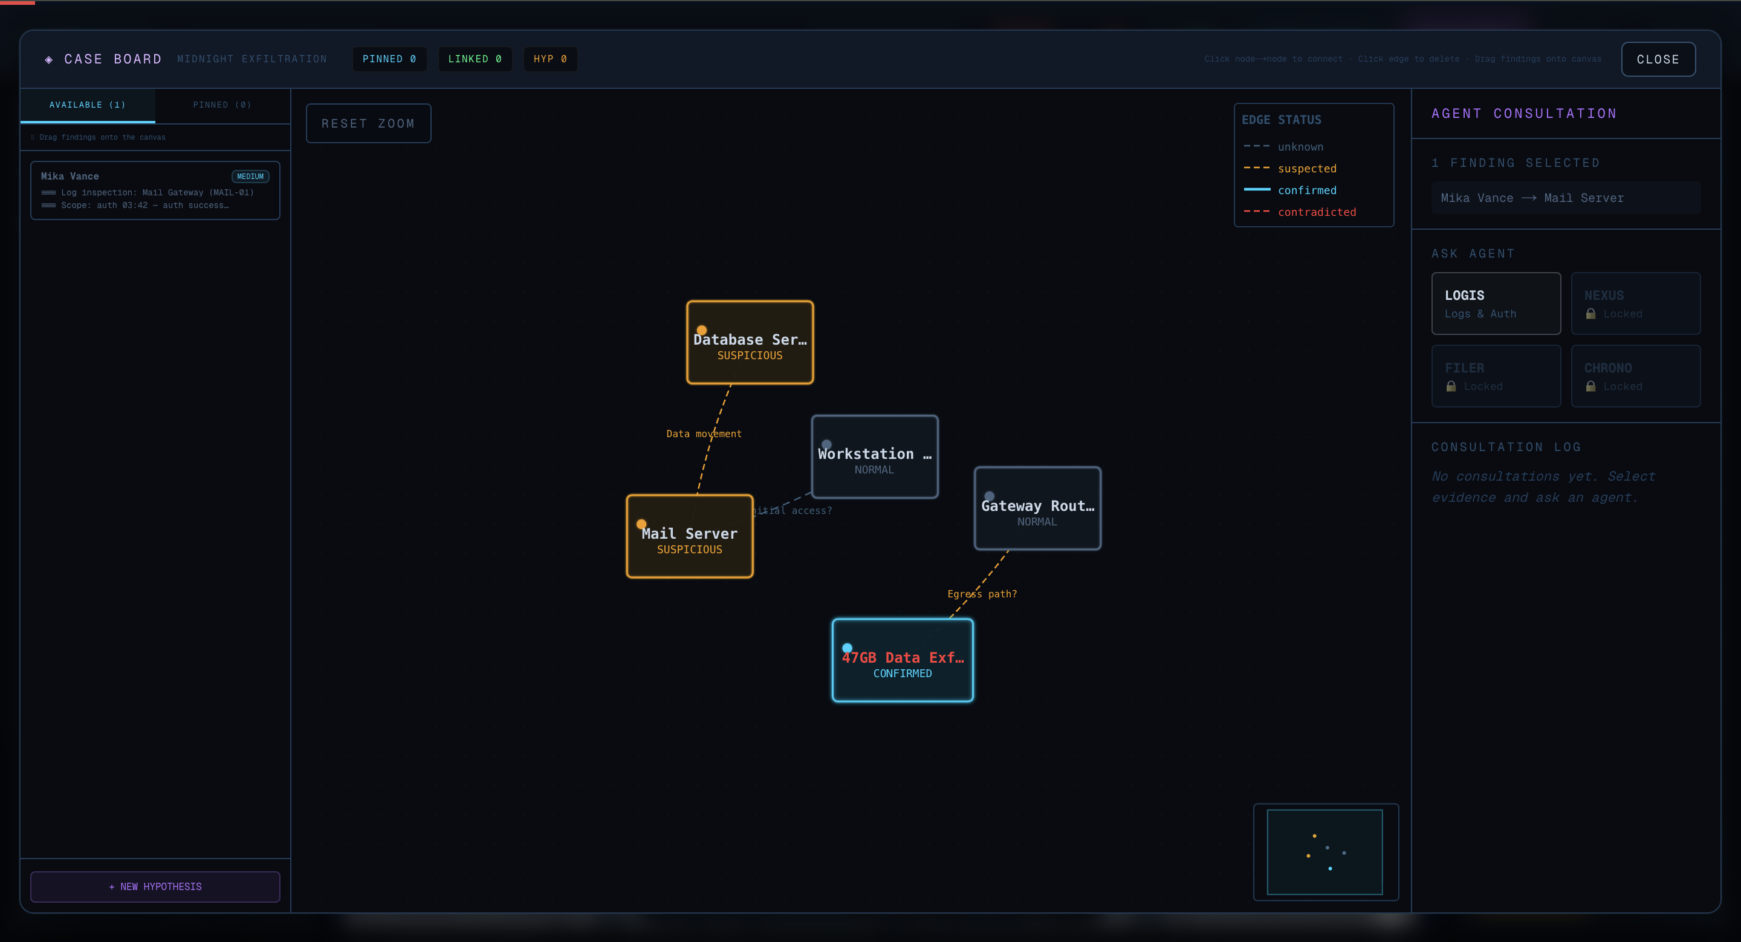Screen dimensions: 1741x942
Task: Click the lock icon on NEXUS agent
Action: pos(1590,314)
